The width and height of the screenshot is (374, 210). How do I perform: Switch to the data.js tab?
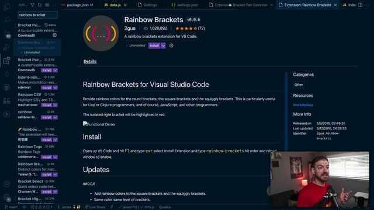[116, 5]
